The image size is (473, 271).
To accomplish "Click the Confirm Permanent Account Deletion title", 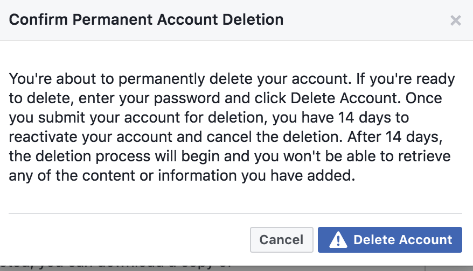I will (x=147, y=20).
